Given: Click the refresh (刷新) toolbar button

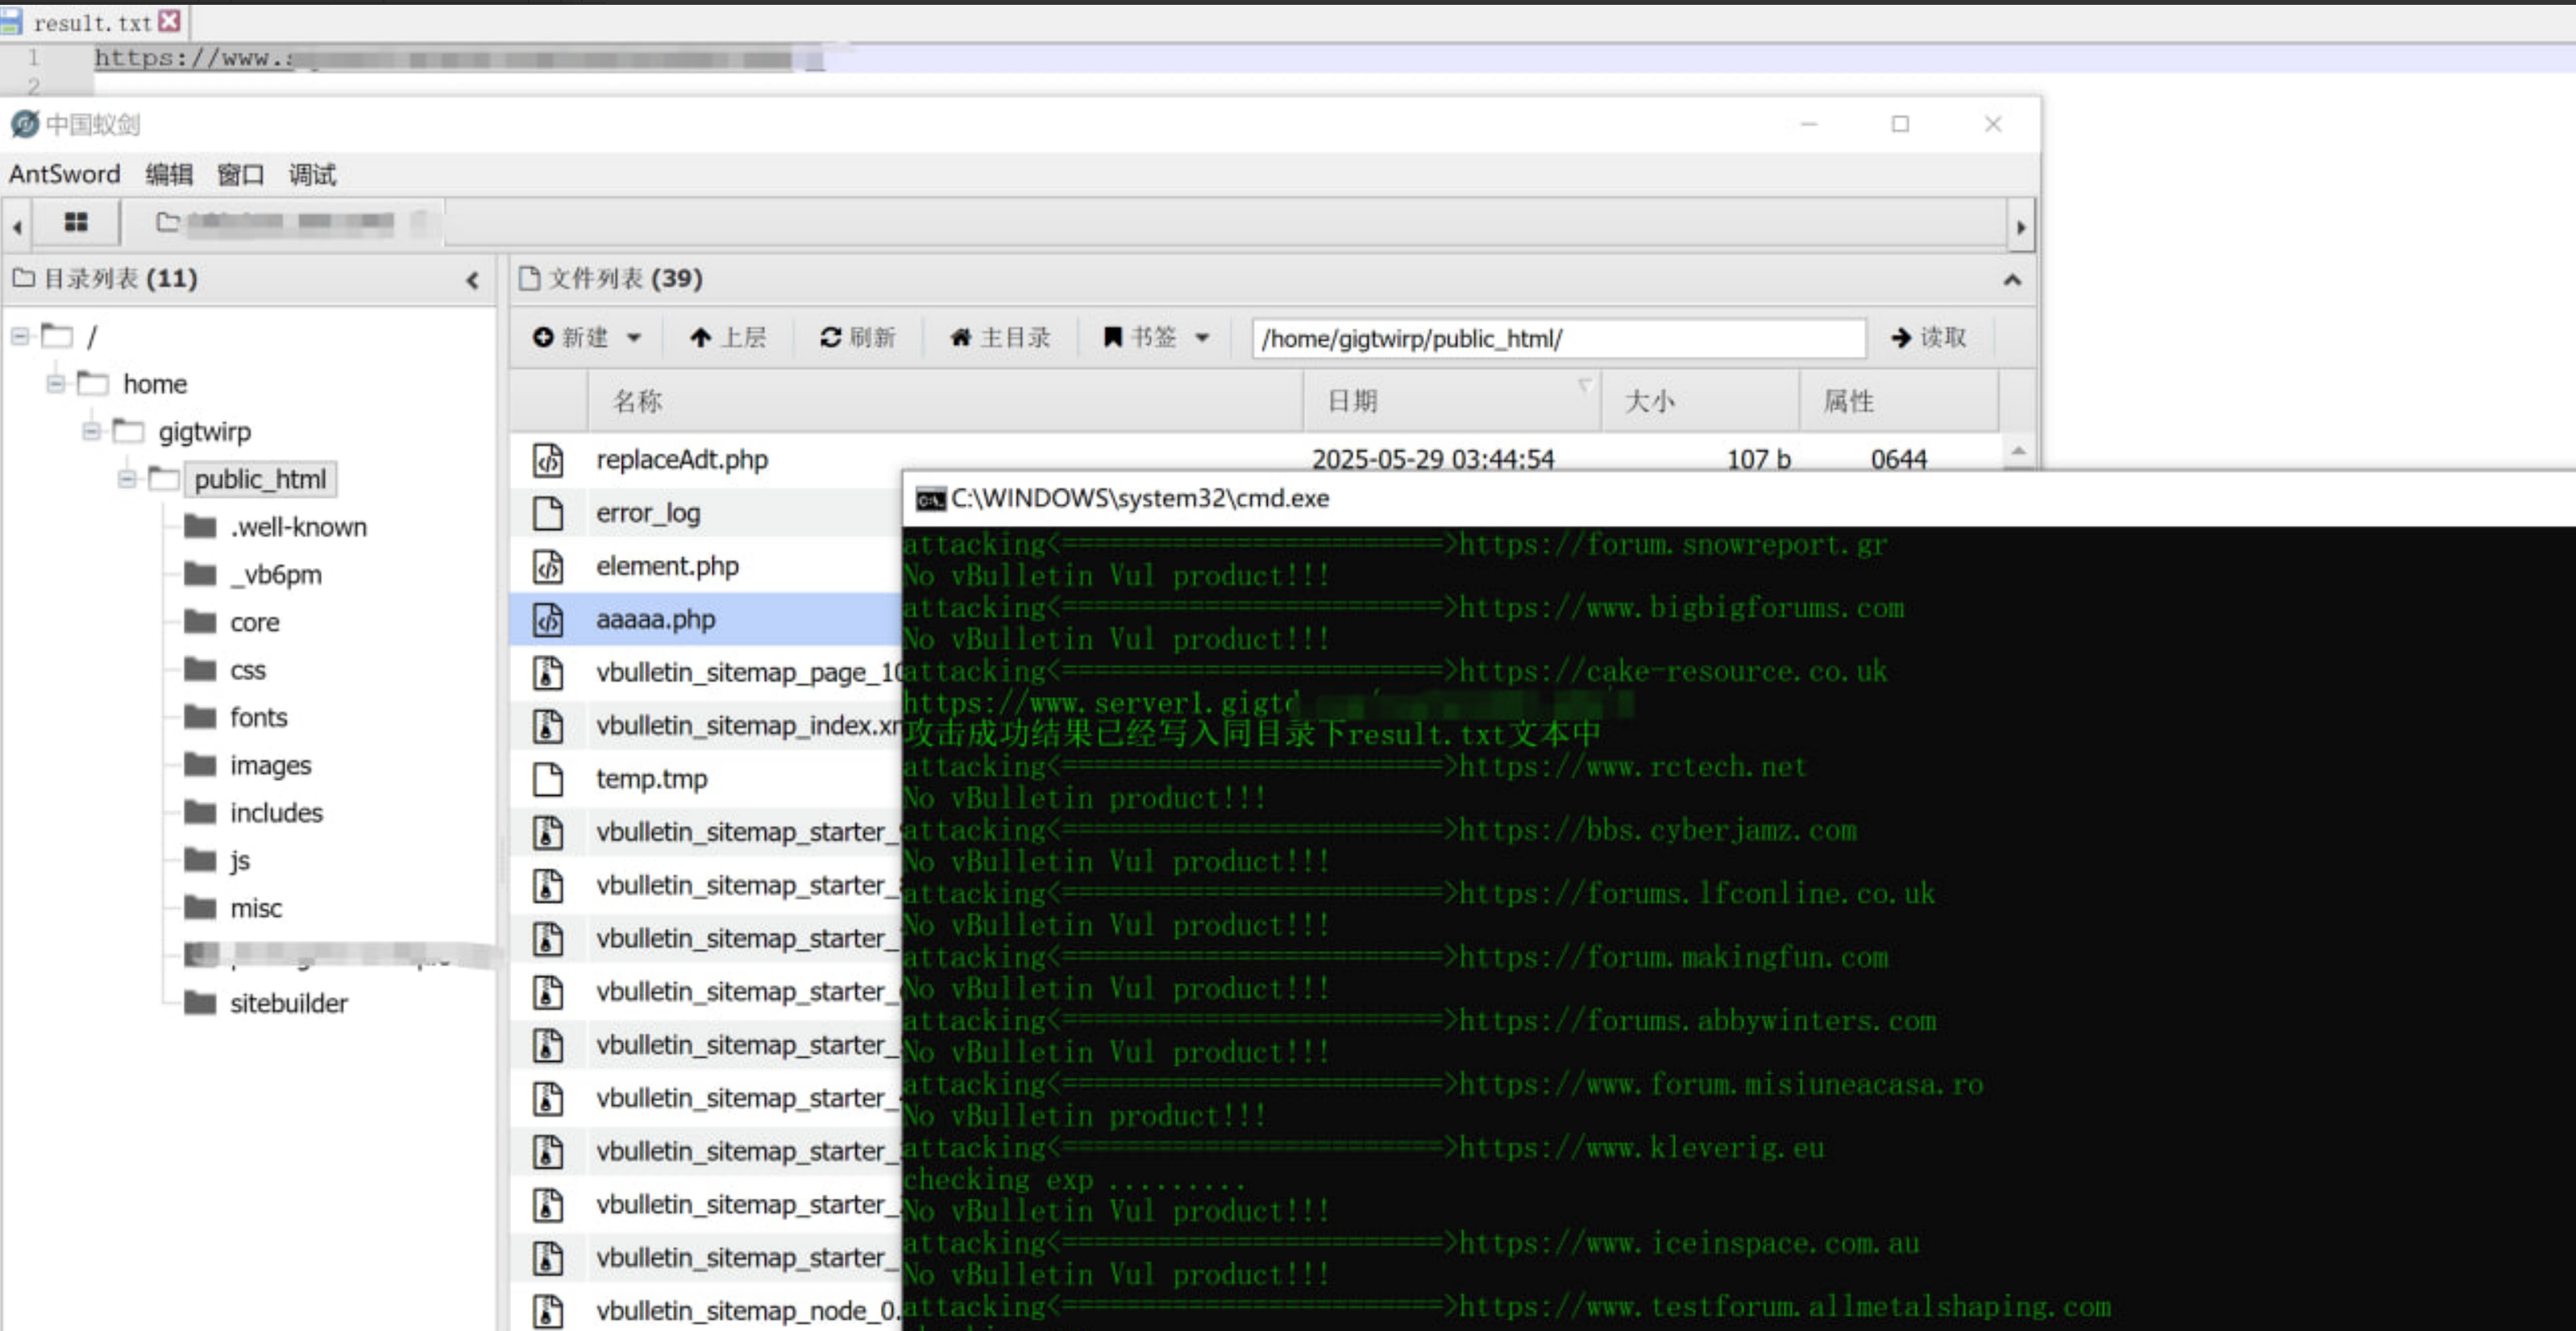Looking at the screenshot, I should pos(857,338).
